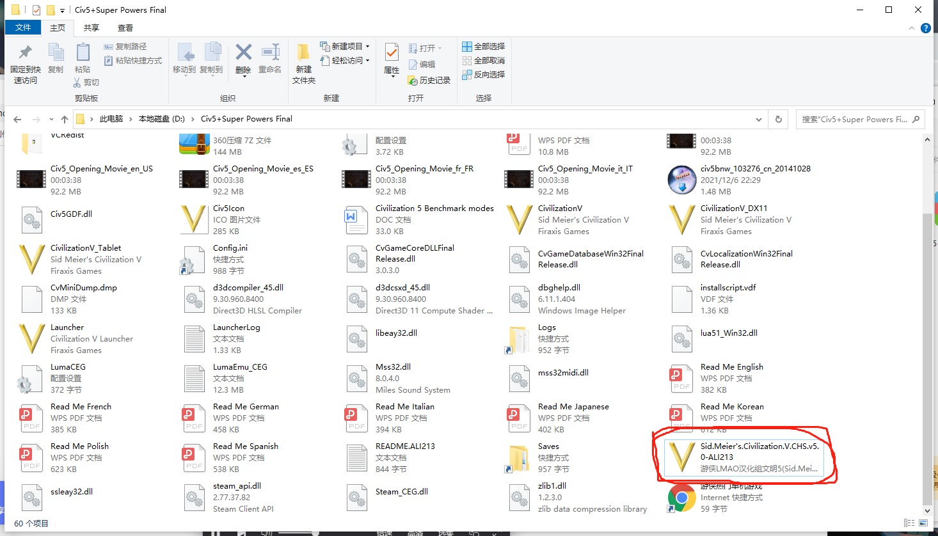Click the search box for Civ5+Super Powers

tap(860, 120)
